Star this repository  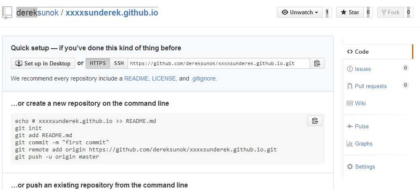click(x=350, y=12)
